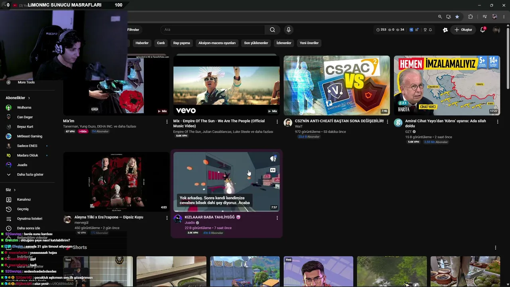Select the Yeni öneriler chip
The image size is (510, 287).
[309, 43]
